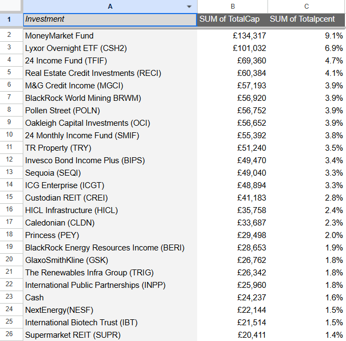The height and width of the screenshot is (341, 346).
Task: Click the SUM of Totalpcent header cell
Action: [x=306, y=20]
